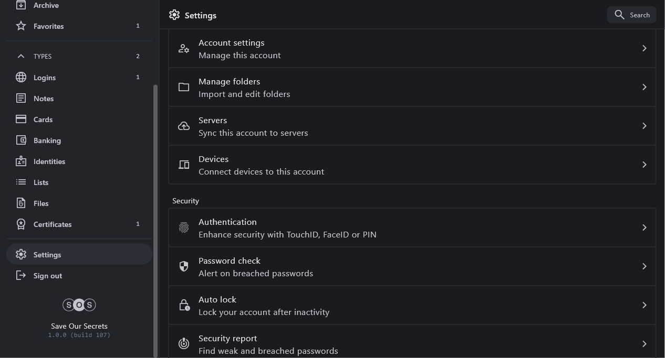Click the Devices icon

tap(184, 165)
